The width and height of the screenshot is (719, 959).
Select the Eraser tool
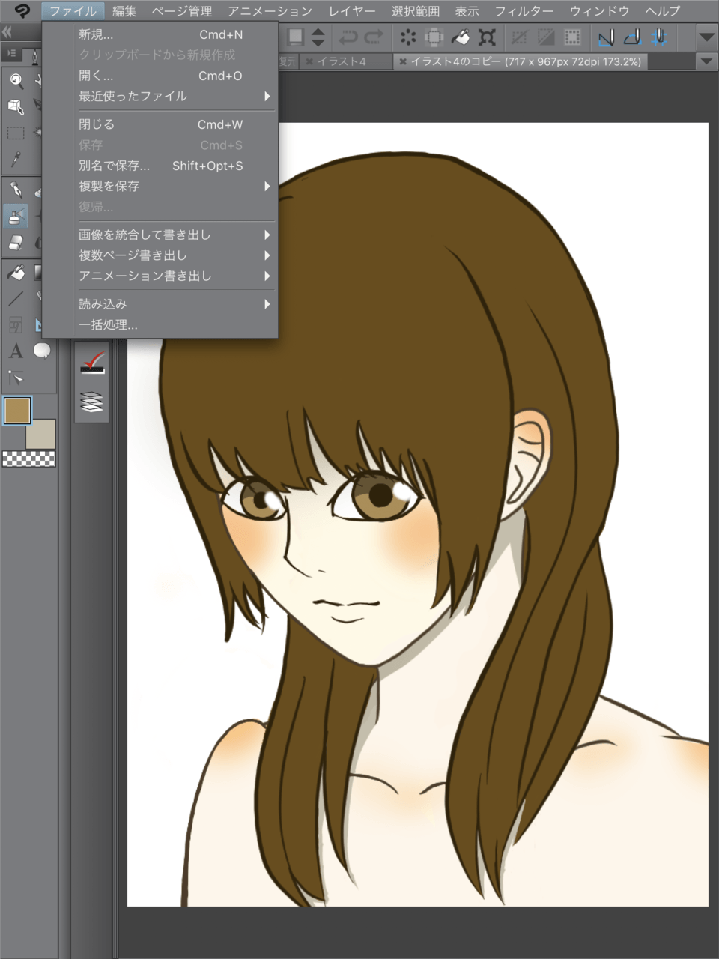(x=16, y=243)
